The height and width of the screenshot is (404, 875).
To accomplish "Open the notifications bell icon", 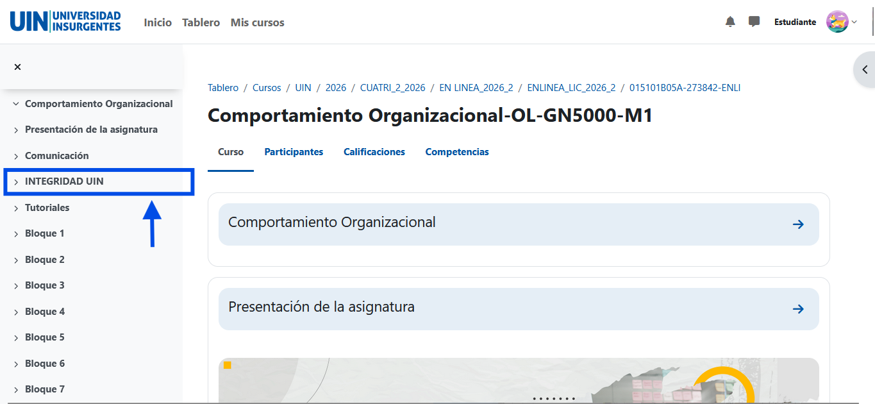I will [730, 22].
